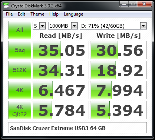The image size is (155, 140).
Task: Open the Help menu
Action: coord(54,14)
